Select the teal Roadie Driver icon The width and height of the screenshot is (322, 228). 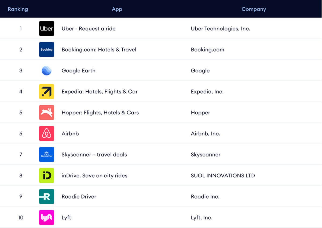tap(46, 196)
